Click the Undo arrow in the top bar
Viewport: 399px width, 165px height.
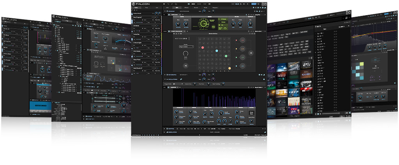[x=168, y=4]
